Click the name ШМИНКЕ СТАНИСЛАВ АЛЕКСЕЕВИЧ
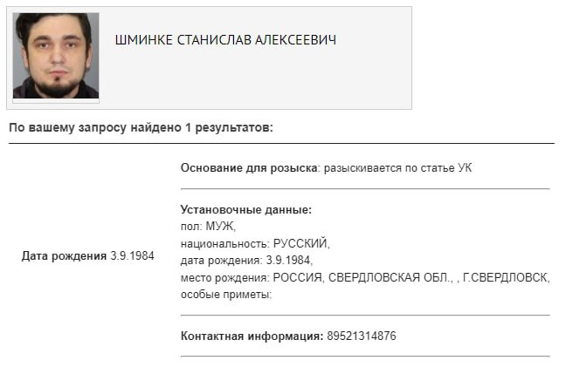The image size is (566, 367). pyautogui.click(x=225, y=41)
